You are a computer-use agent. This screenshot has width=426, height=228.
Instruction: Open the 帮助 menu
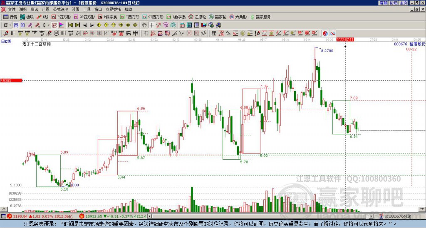[128, 10]
